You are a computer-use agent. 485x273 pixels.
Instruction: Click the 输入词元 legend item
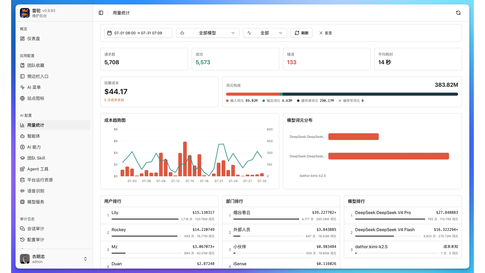(242, 101)
